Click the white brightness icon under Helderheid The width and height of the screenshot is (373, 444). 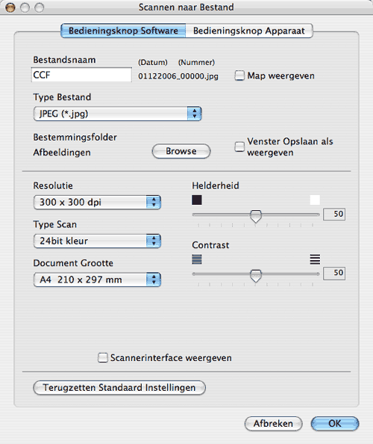(315, 200)
